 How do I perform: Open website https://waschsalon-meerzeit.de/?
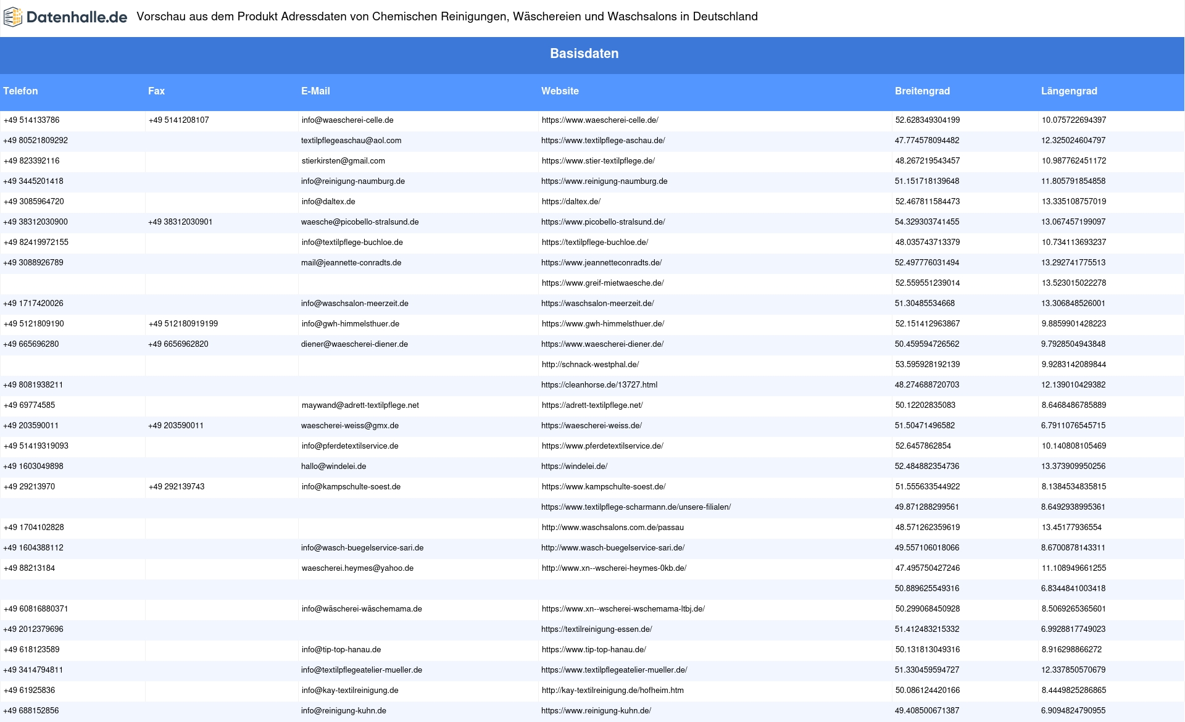597,304
